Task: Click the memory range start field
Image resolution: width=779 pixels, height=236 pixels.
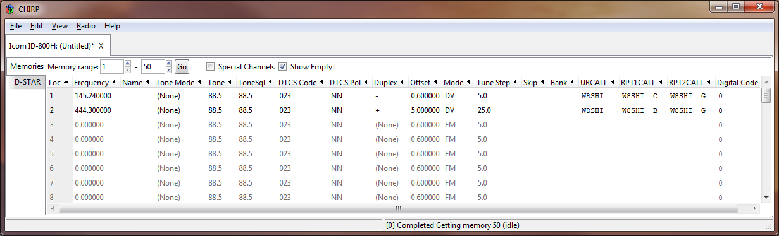Action: (x=112, y=66)
